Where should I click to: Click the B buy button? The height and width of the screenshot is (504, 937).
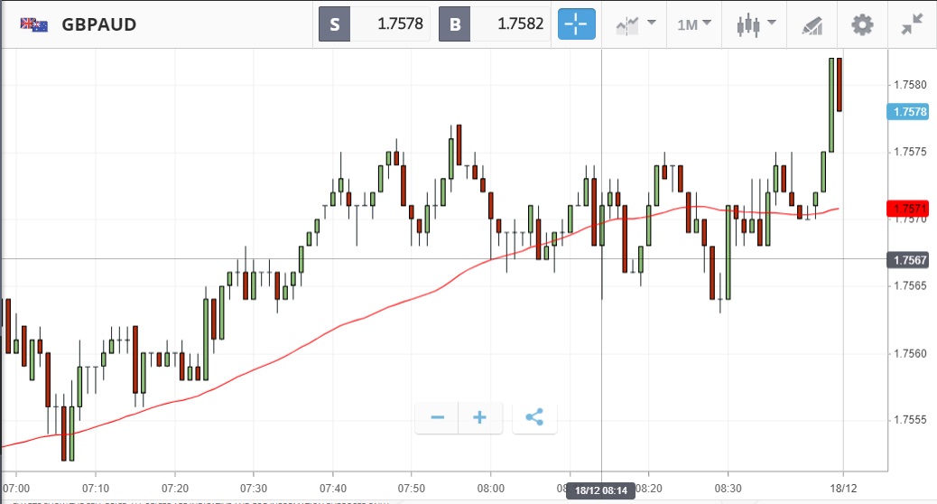point(454,24)
